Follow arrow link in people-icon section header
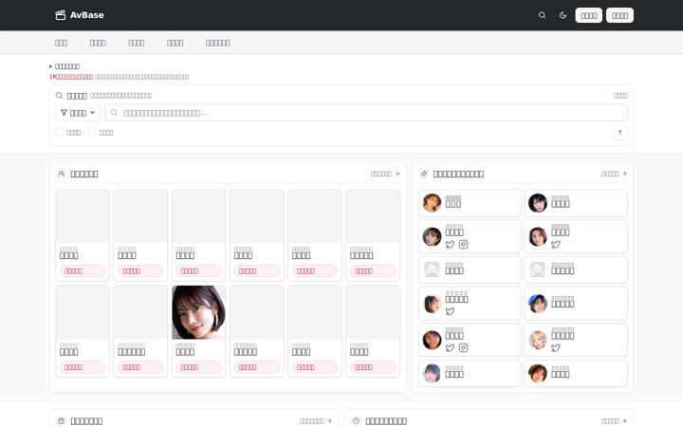683x427 pixels. [385, 174]
